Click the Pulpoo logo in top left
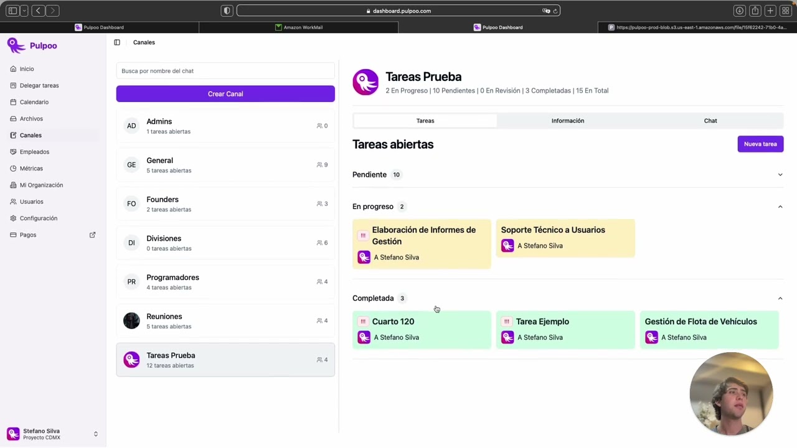Viewport: 797px width, 448px height. (x=32, y=45)
